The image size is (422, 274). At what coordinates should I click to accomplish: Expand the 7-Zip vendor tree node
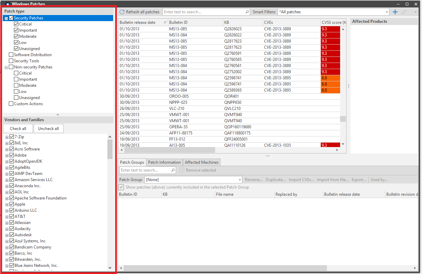pyautogui.click(x=7, y=137)
